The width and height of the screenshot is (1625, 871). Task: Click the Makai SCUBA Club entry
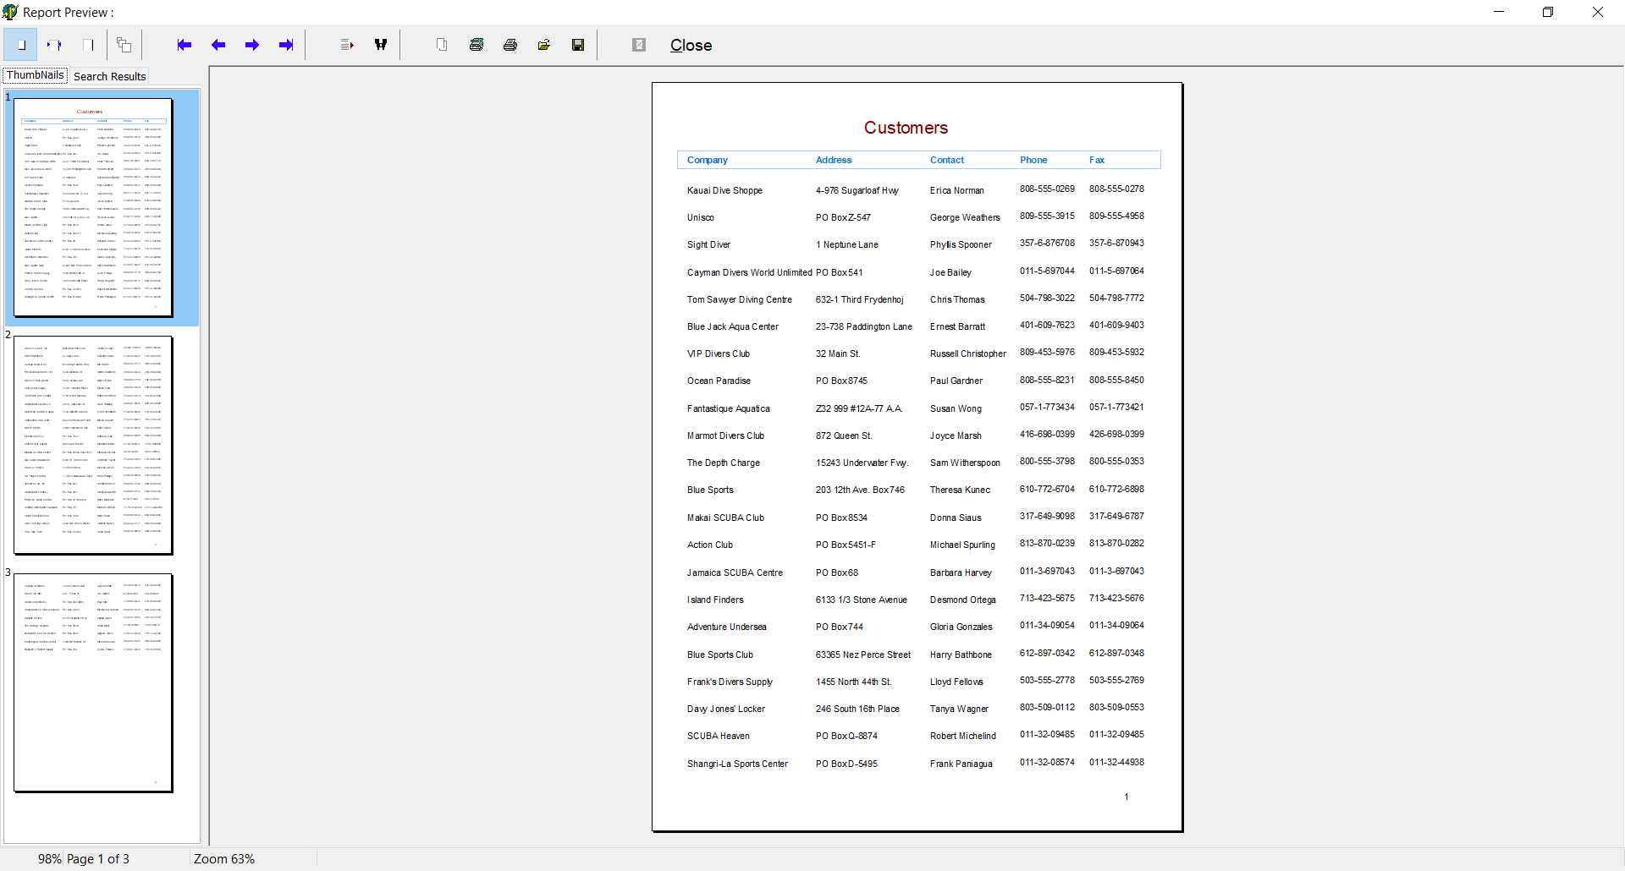[x=725, y=518]
